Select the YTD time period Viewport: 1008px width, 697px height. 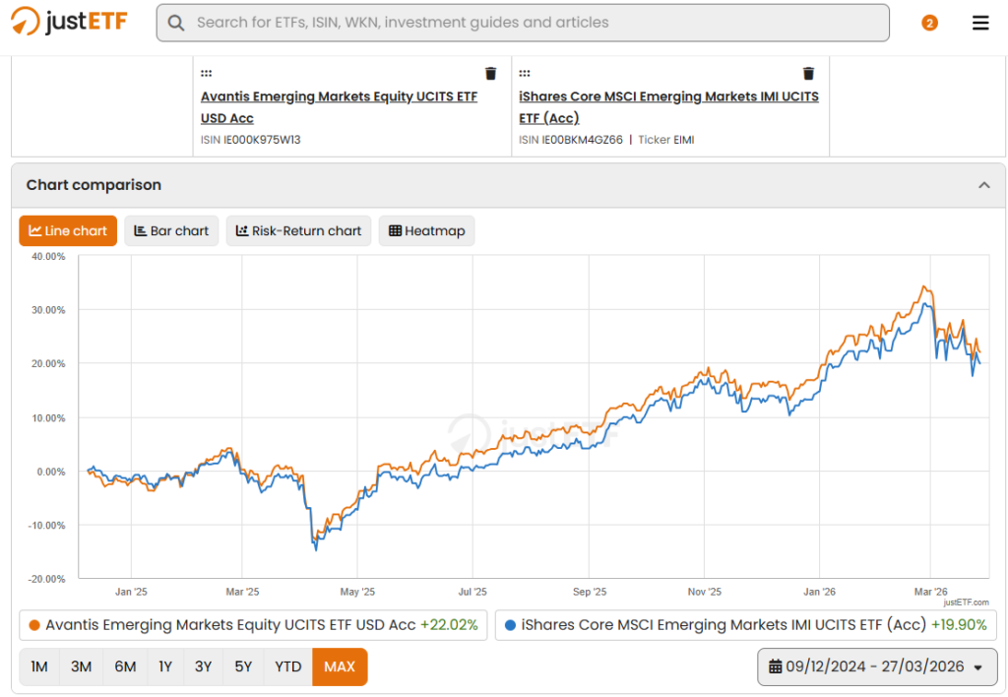[288, 666]
